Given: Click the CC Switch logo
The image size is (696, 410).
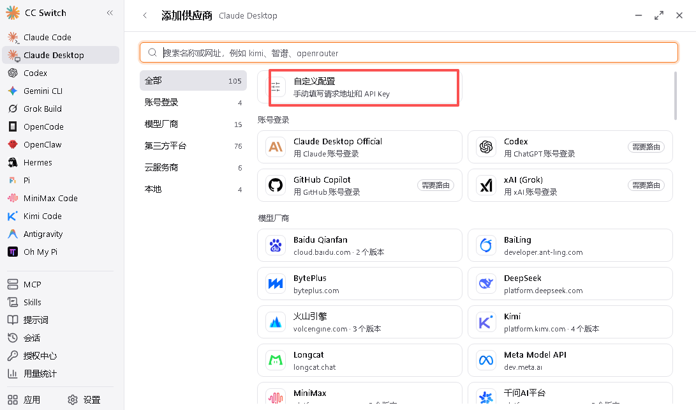Looking at the screenshot, I should 13,13.
